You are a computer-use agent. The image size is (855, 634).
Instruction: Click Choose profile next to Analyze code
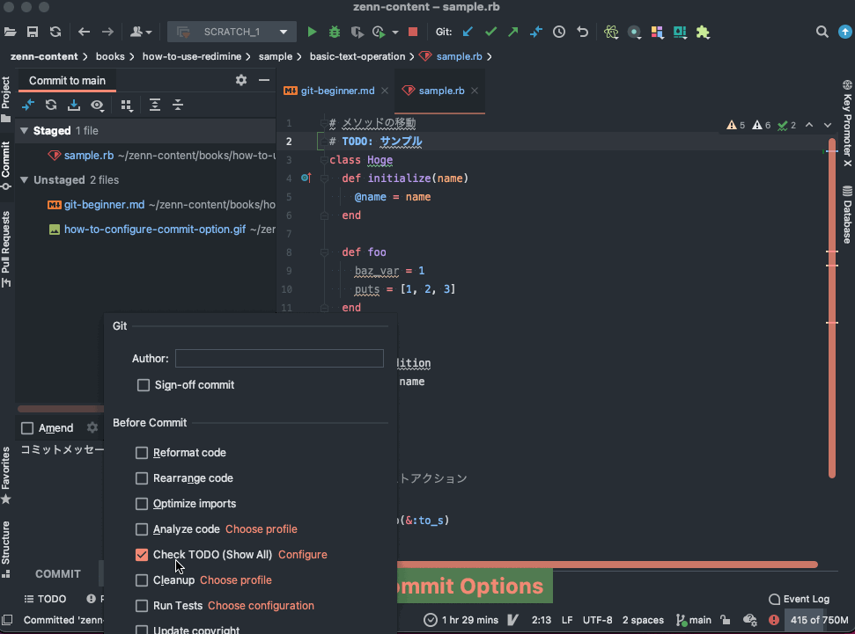coord(261,529)
